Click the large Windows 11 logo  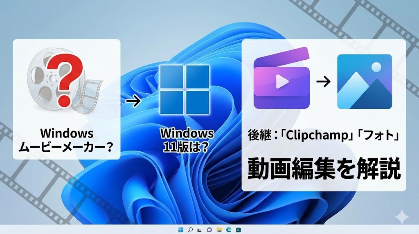185,90
